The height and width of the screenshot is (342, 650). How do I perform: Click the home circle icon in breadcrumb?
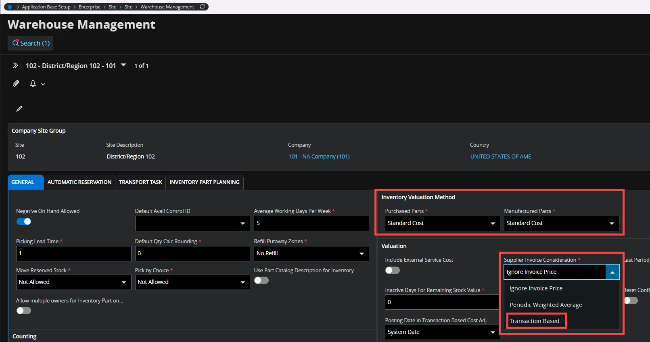click(10, 7)
